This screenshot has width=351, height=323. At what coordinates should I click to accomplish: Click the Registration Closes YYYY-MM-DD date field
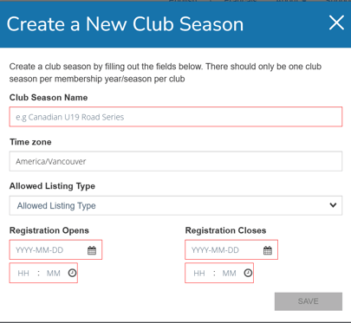(x=231, y=249)
